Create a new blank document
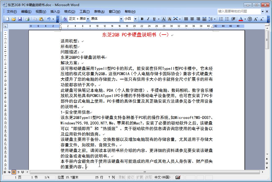The height and width of the screenshot is (182, 272). point(7,19)
